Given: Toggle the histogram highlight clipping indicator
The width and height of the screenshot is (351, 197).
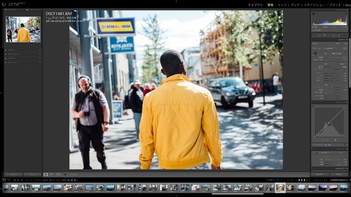Looking at the screenshot, I should 346,14.
